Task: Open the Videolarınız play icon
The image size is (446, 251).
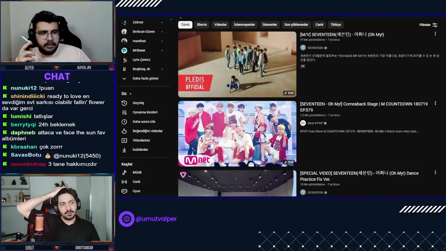Action: point(124,140)
